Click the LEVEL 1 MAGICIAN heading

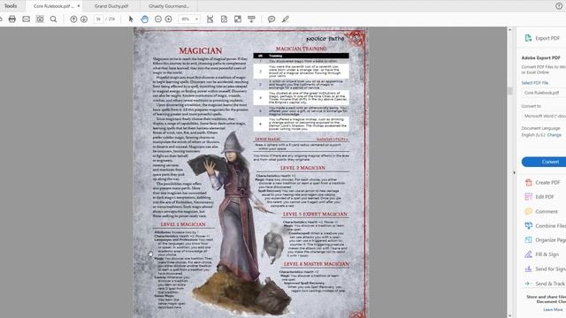[183, 224]
